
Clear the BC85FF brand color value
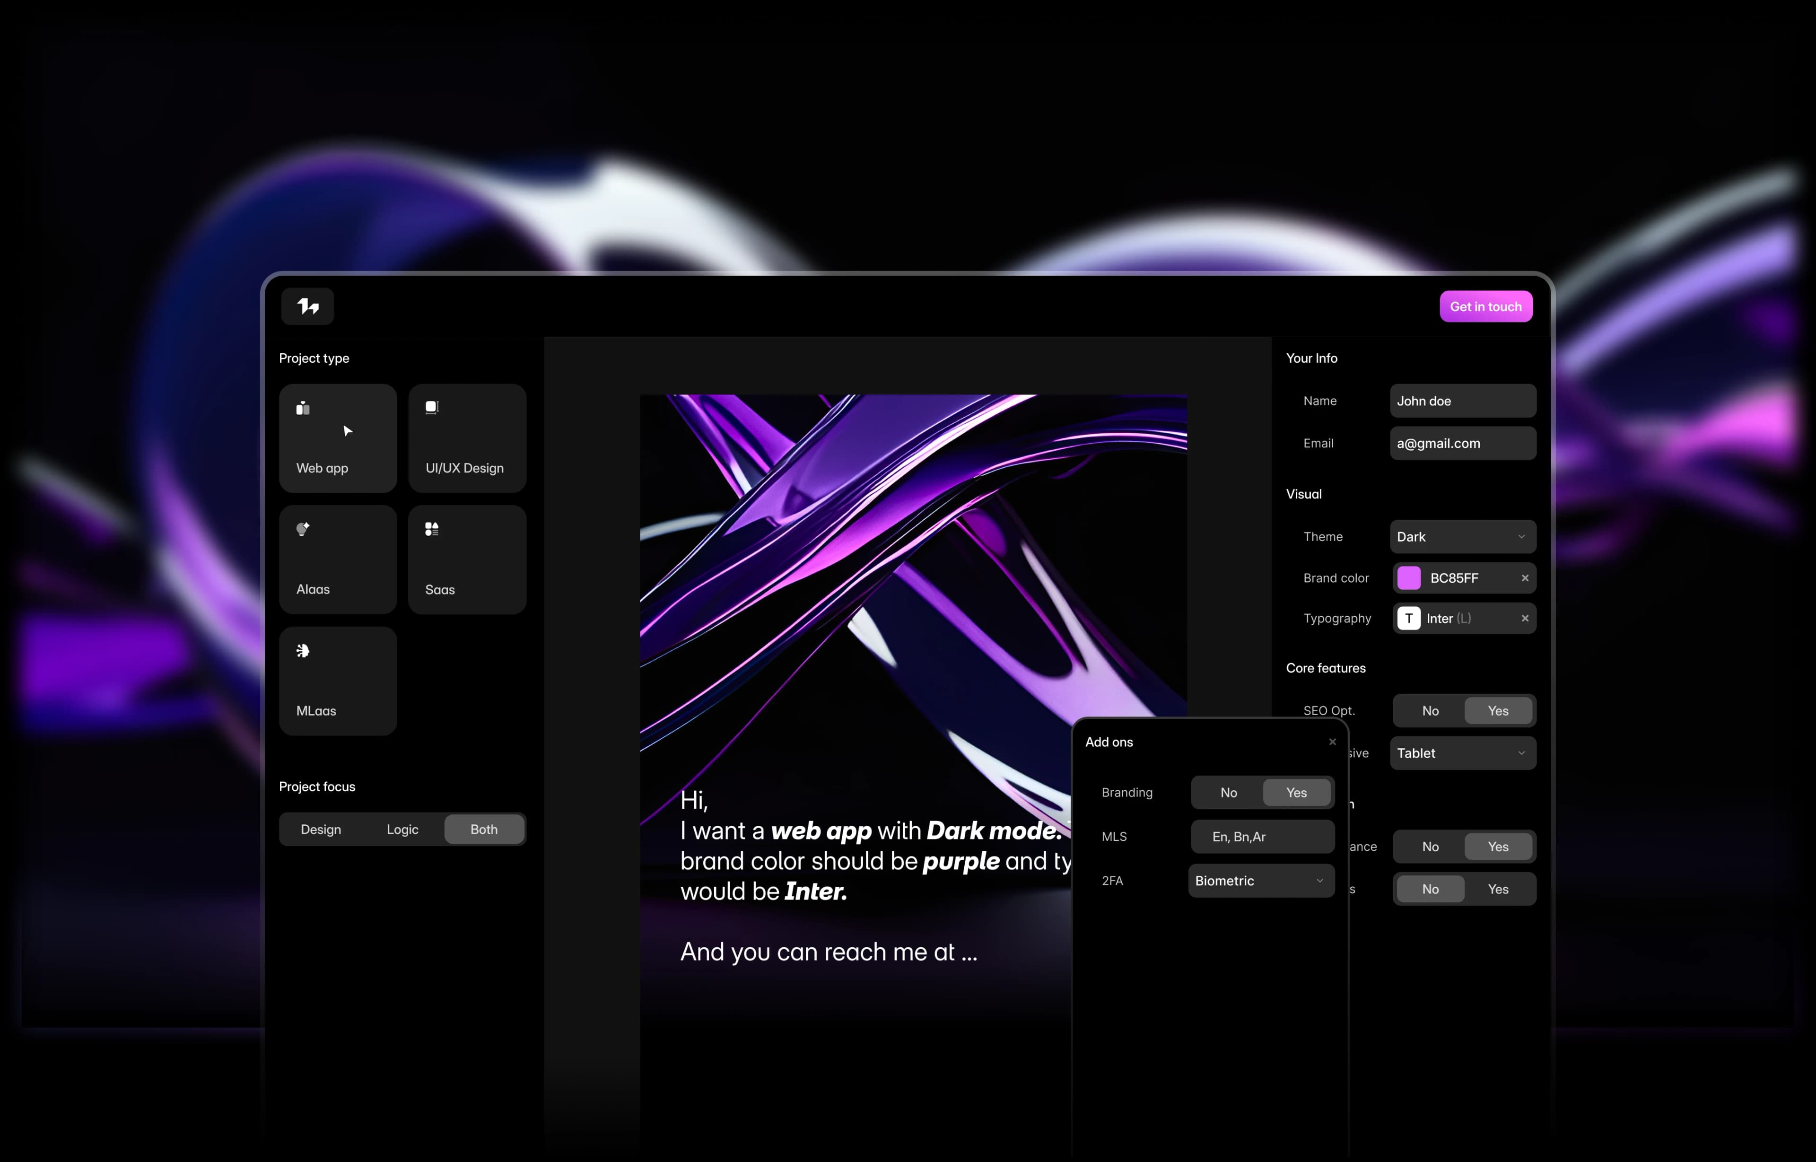point(1524,578)
